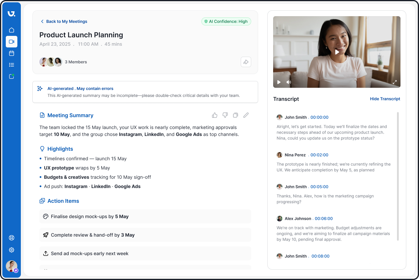The height and width of the screenshot is (280, 419).
Task: Expand the video to fullscreen
Action: coord(395,82)
